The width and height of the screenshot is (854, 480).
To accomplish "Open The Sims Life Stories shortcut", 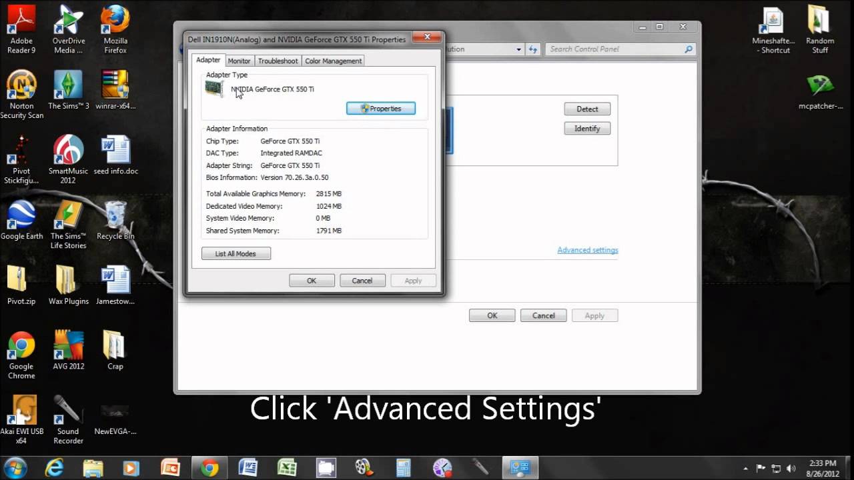I will point(68,225).
